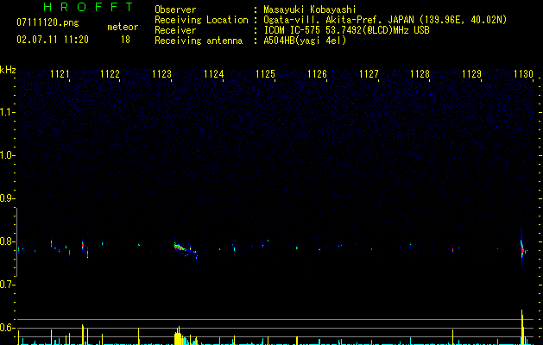Select the A504HB(yagi 4el) antenna text
This screenshot has height=345, width=543.
pyautogui.click(x=305, y=41)
